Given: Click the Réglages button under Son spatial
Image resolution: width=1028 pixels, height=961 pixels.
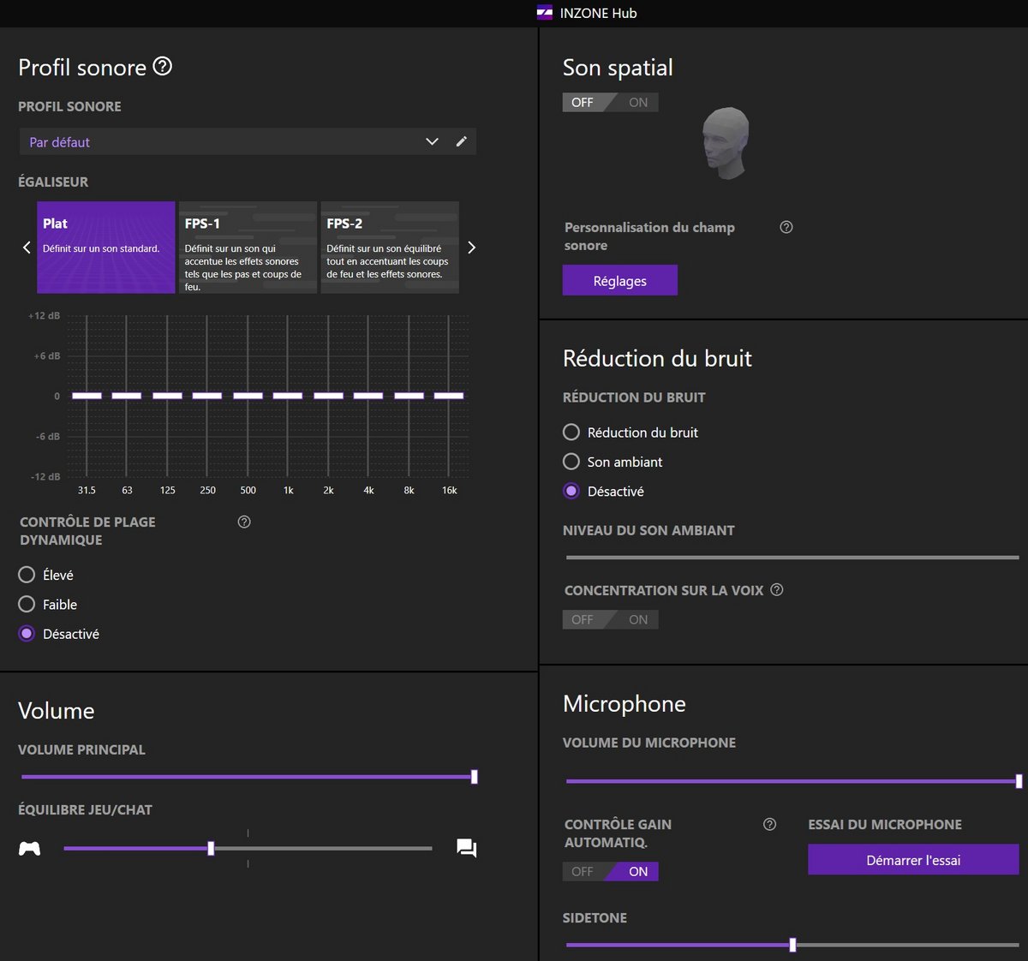Looking at the screenshot, I should (619, 280).
